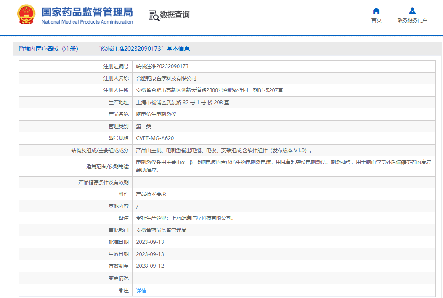Select attachment value 产品技术要求
Viewport: 443px width, 298px height.
pyautogui.click(x=151, y=194)
